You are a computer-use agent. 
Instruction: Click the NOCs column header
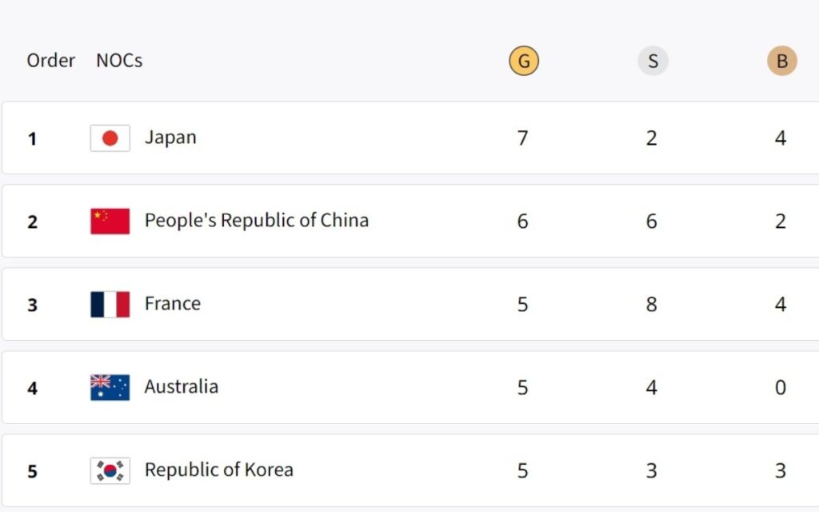[x=119, y=61]
